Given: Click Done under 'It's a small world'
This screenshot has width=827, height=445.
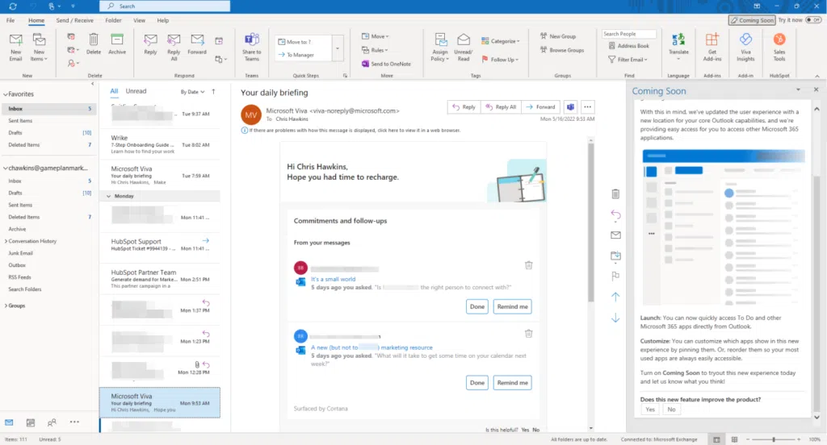Looking at the screenshot, I should pyautogui.click(x=476, y=306).
